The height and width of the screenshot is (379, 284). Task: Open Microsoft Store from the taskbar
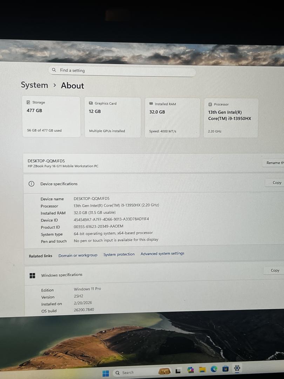(225, 368)
